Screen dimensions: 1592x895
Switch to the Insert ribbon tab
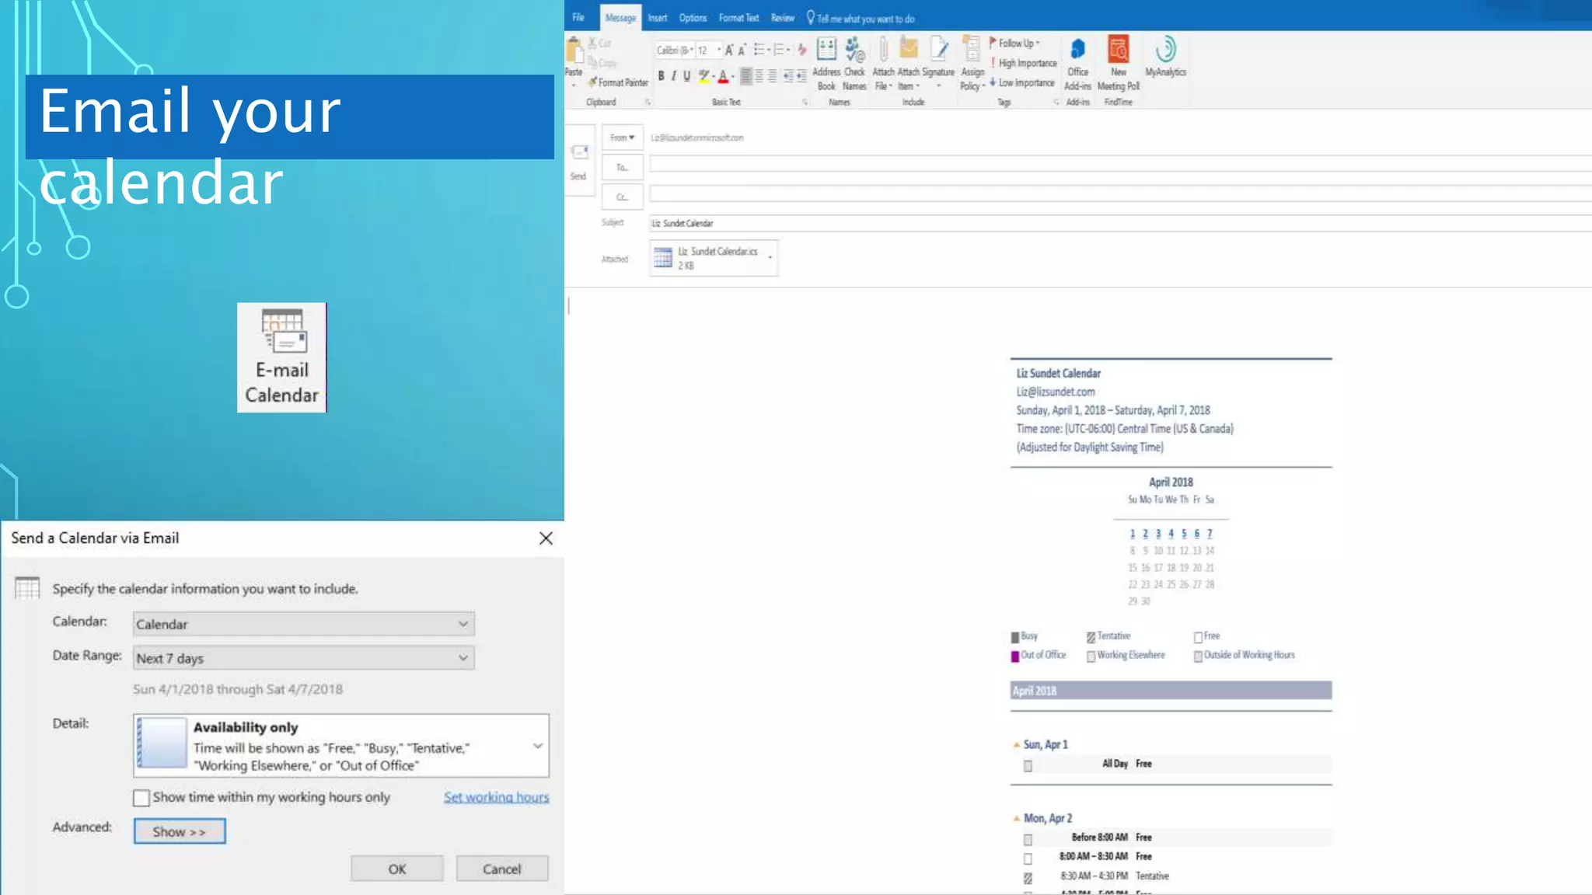(658, 18)
